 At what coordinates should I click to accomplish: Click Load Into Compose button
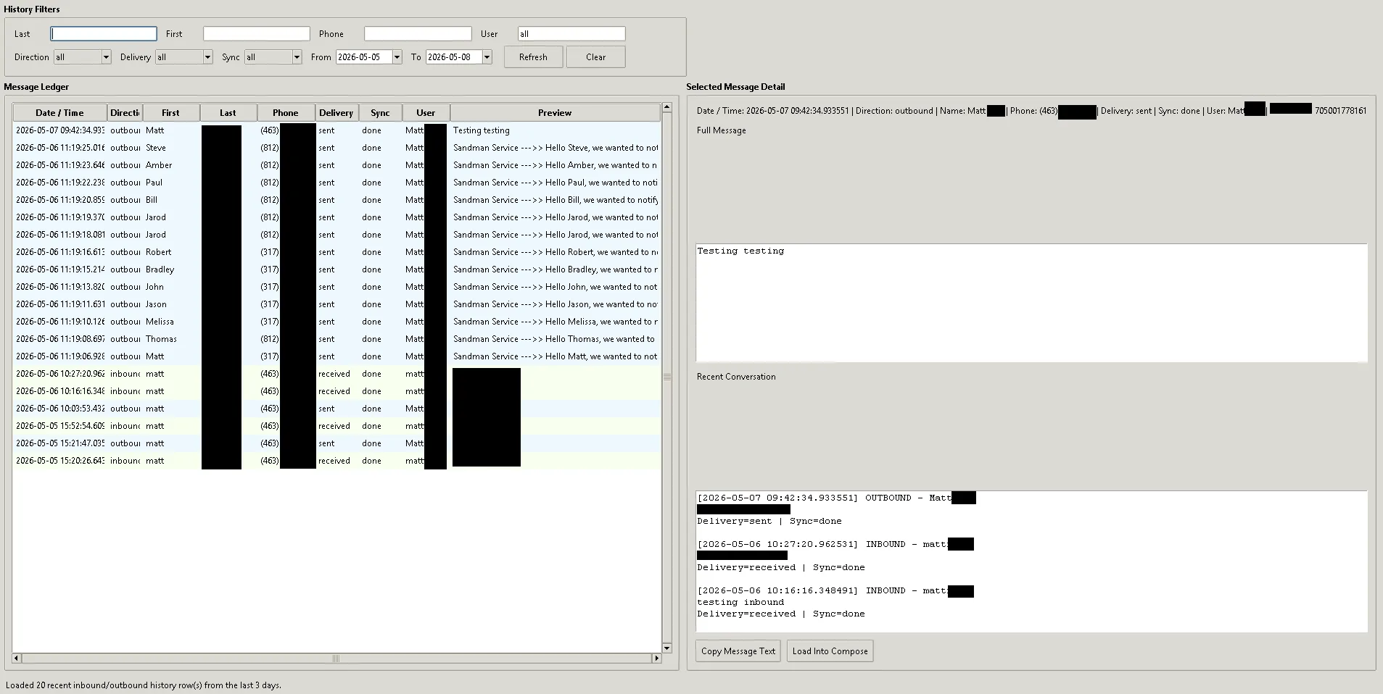[x=830, y=651]
